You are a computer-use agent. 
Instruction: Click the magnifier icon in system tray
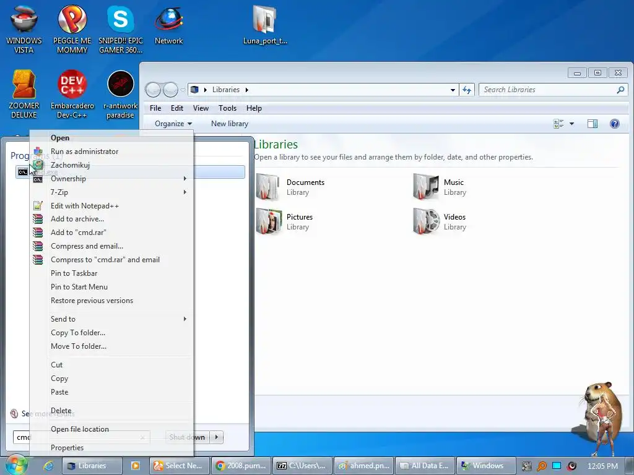(x=541, y=466)
